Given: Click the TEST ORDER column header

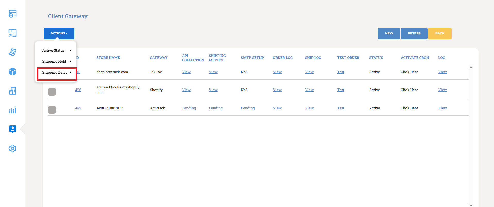Looking at the screenshot, I should point(348,58).
